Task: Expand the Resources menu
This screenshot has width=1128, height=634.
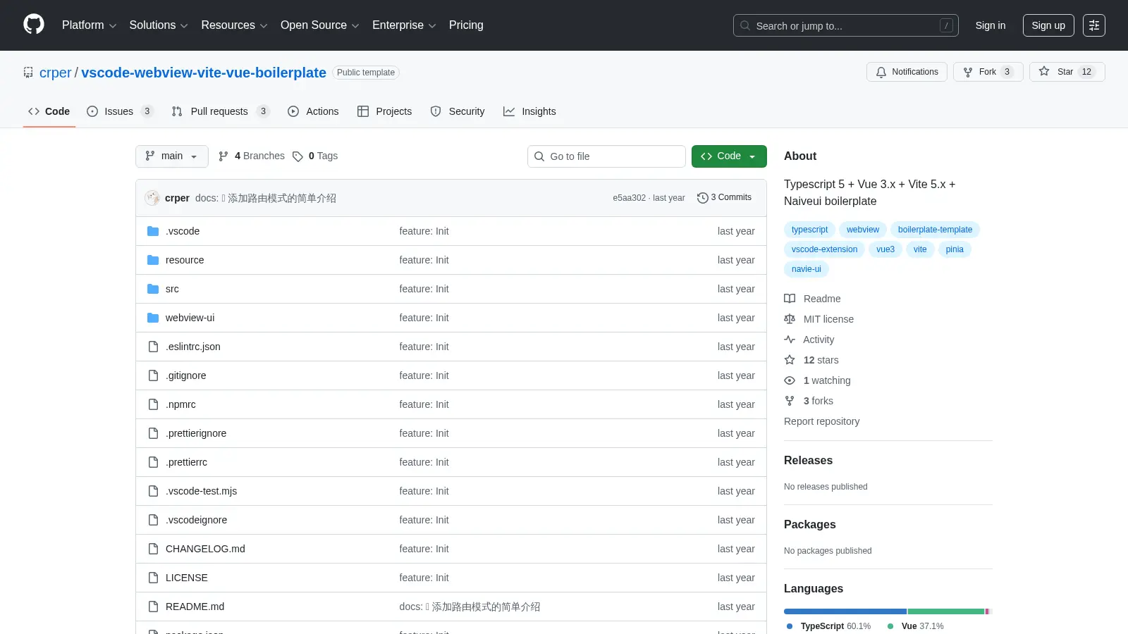Action: (x=234, y=25)
